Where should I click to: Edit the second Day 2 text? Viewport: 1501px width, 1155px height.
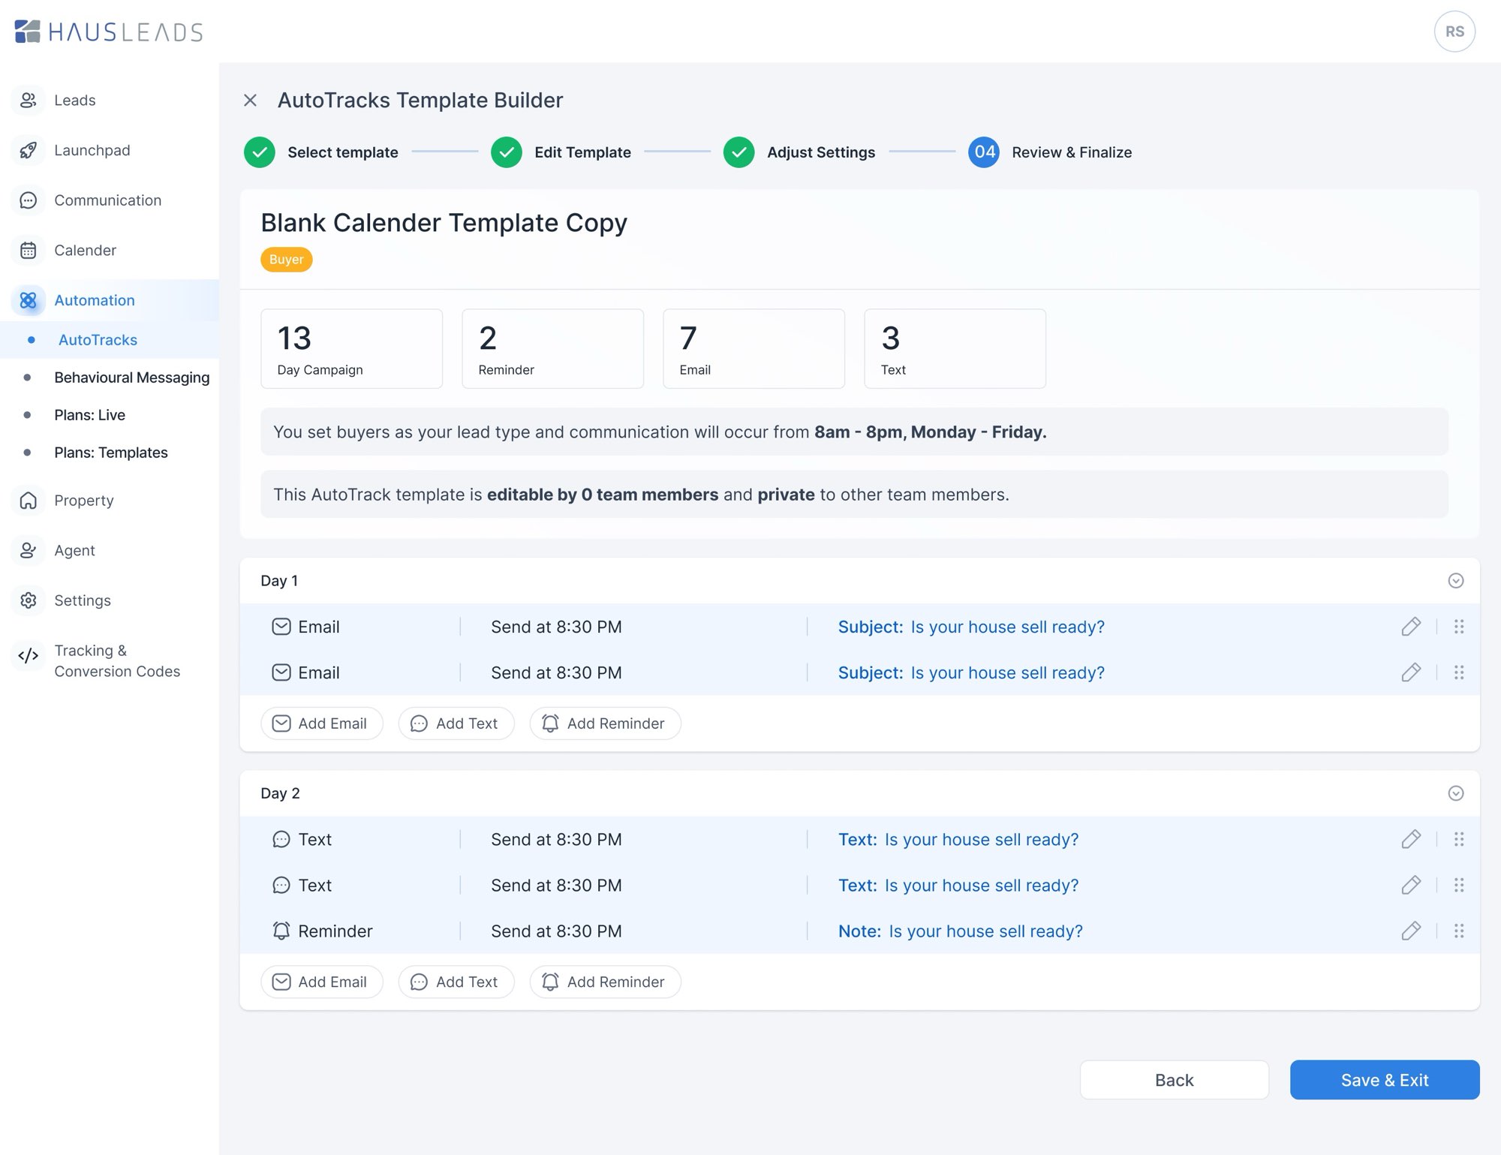(x=1411, y=885)
